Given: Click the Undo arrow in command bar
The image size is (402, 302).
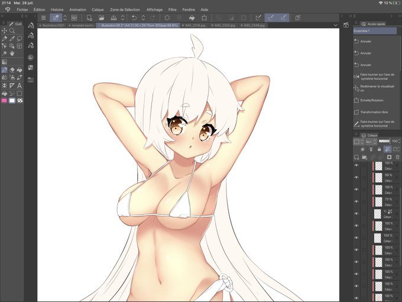Looking at the screenshot, I should pos(134,18).
